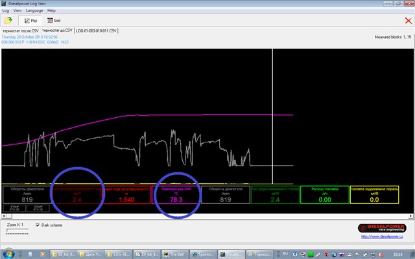This screenshot has width=415, height=259.
Task: Click the Windows Start button
Action: click(8, 254)
